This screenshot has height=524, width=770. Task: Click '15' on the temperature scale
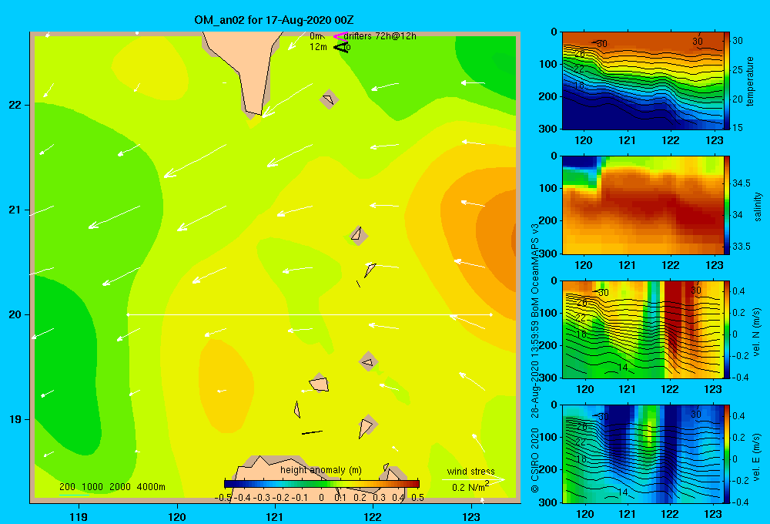(738, 127)
